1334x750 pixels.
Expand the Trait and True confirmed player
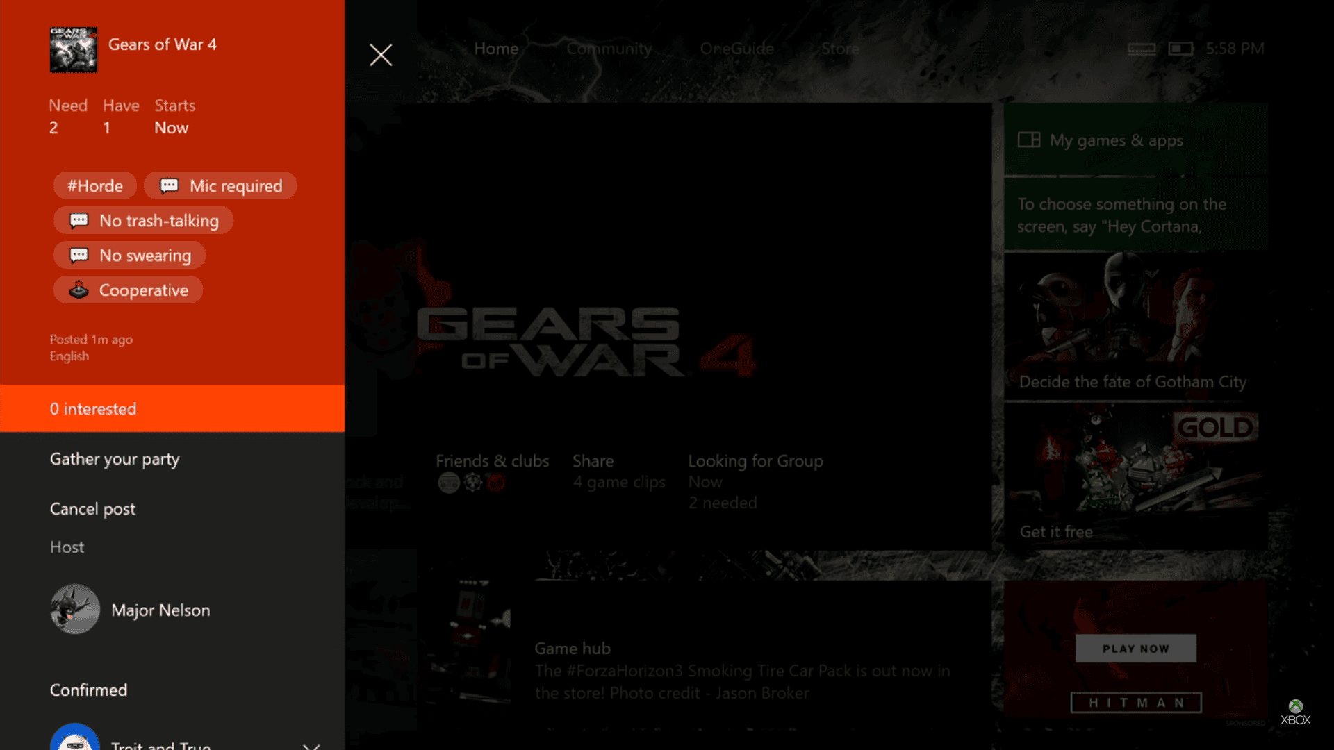311,746
